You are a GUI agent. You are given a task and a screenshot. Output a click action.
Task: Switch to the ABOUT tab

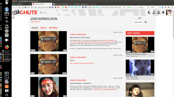(x=43, y=28)
